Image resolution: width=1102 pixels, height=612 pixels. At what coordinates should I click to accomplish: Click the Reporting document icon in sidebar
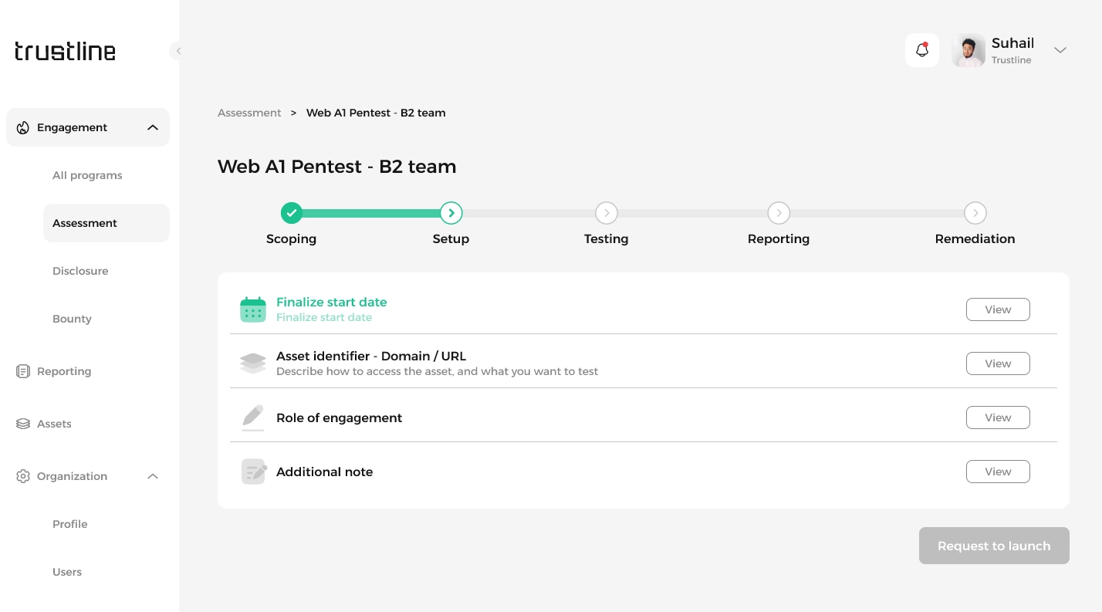pyautogui.click(x=23, y=371)
